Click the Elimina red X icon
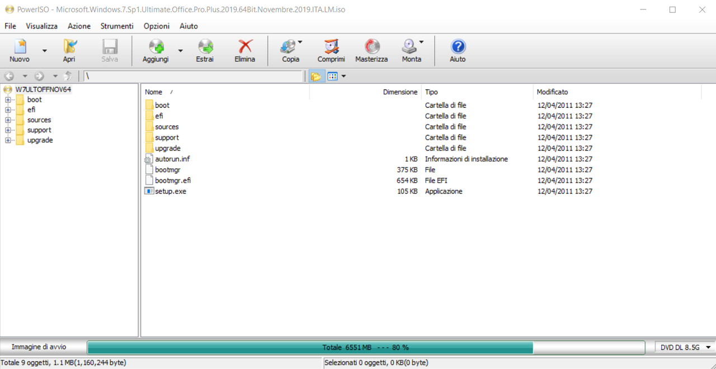Screen dimensions: 716x369 [245, 47]
